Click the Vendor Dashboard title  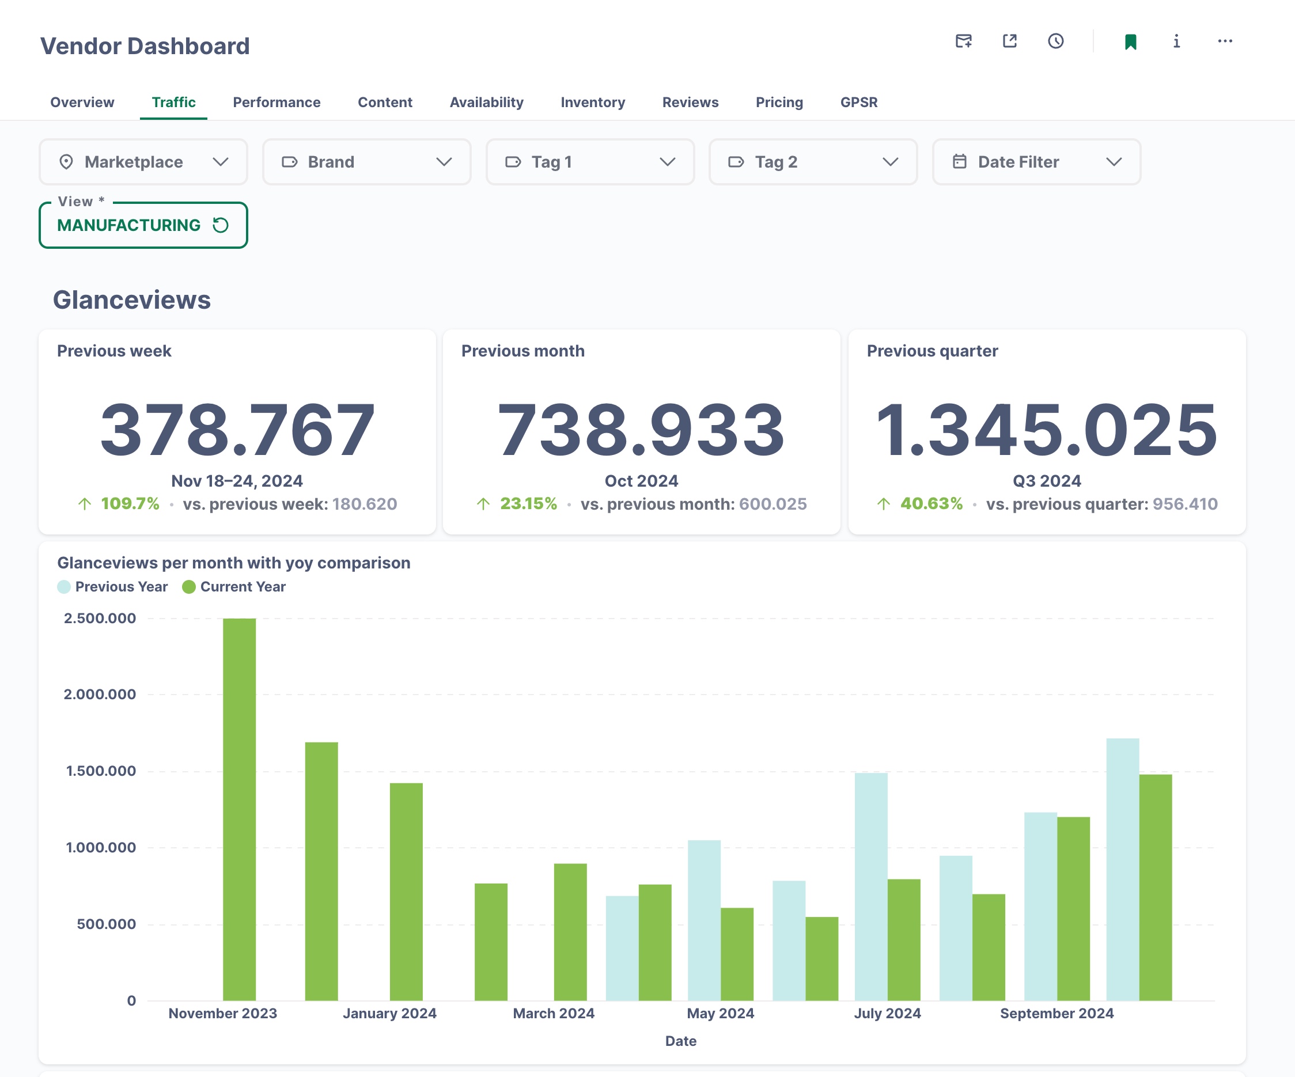click(145, 46)
